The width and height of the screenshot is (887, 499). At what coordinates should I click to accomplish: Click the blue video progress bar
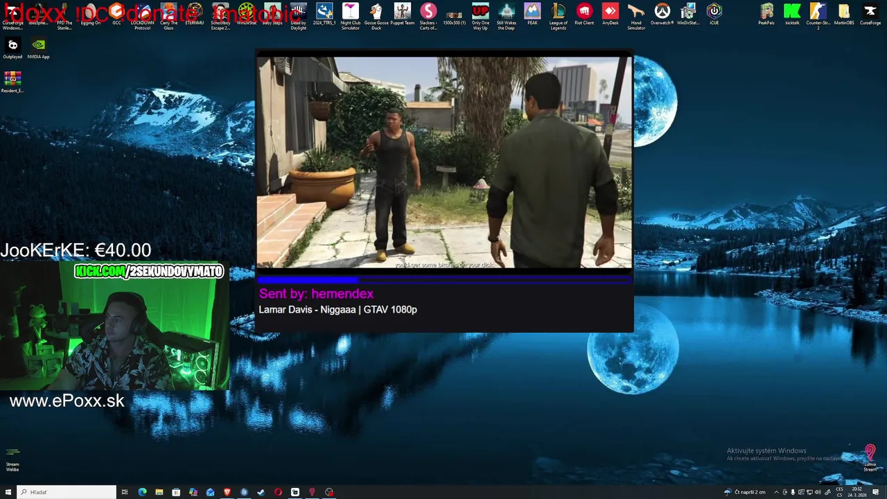coord(444,279)
